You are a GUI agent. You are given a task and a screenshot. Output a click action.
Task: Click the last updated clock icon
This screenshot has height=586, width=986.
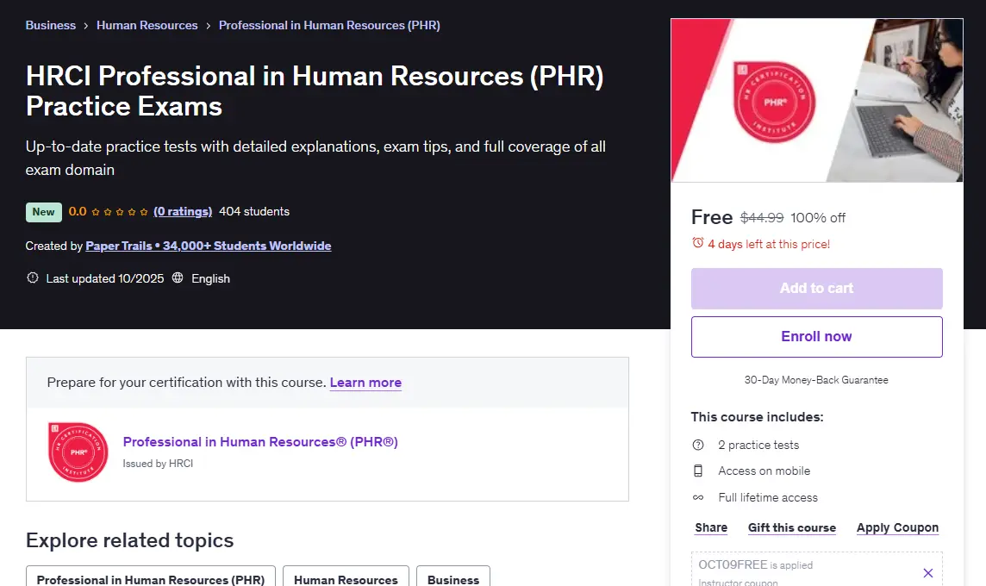[32, 277]
